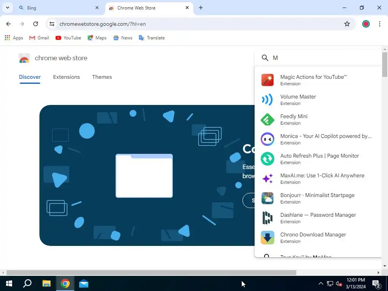The width and height of the screenshot is (388, 291).
Task: Click the address bar URL
Action: (102, 24)
